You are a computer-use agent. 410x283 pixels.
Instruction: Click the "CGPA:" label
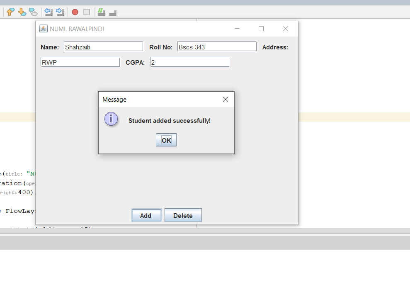[x=135, y=63]
